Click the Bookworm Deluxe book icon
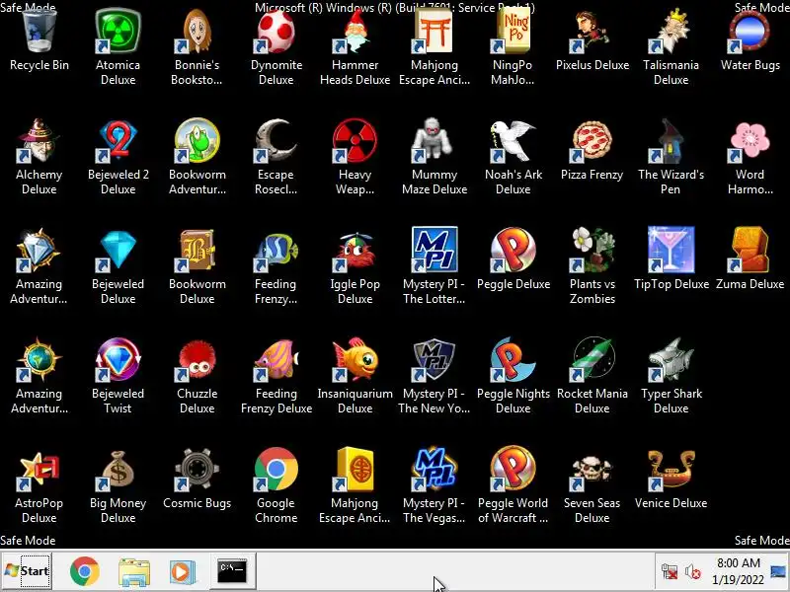 (197, 251)
